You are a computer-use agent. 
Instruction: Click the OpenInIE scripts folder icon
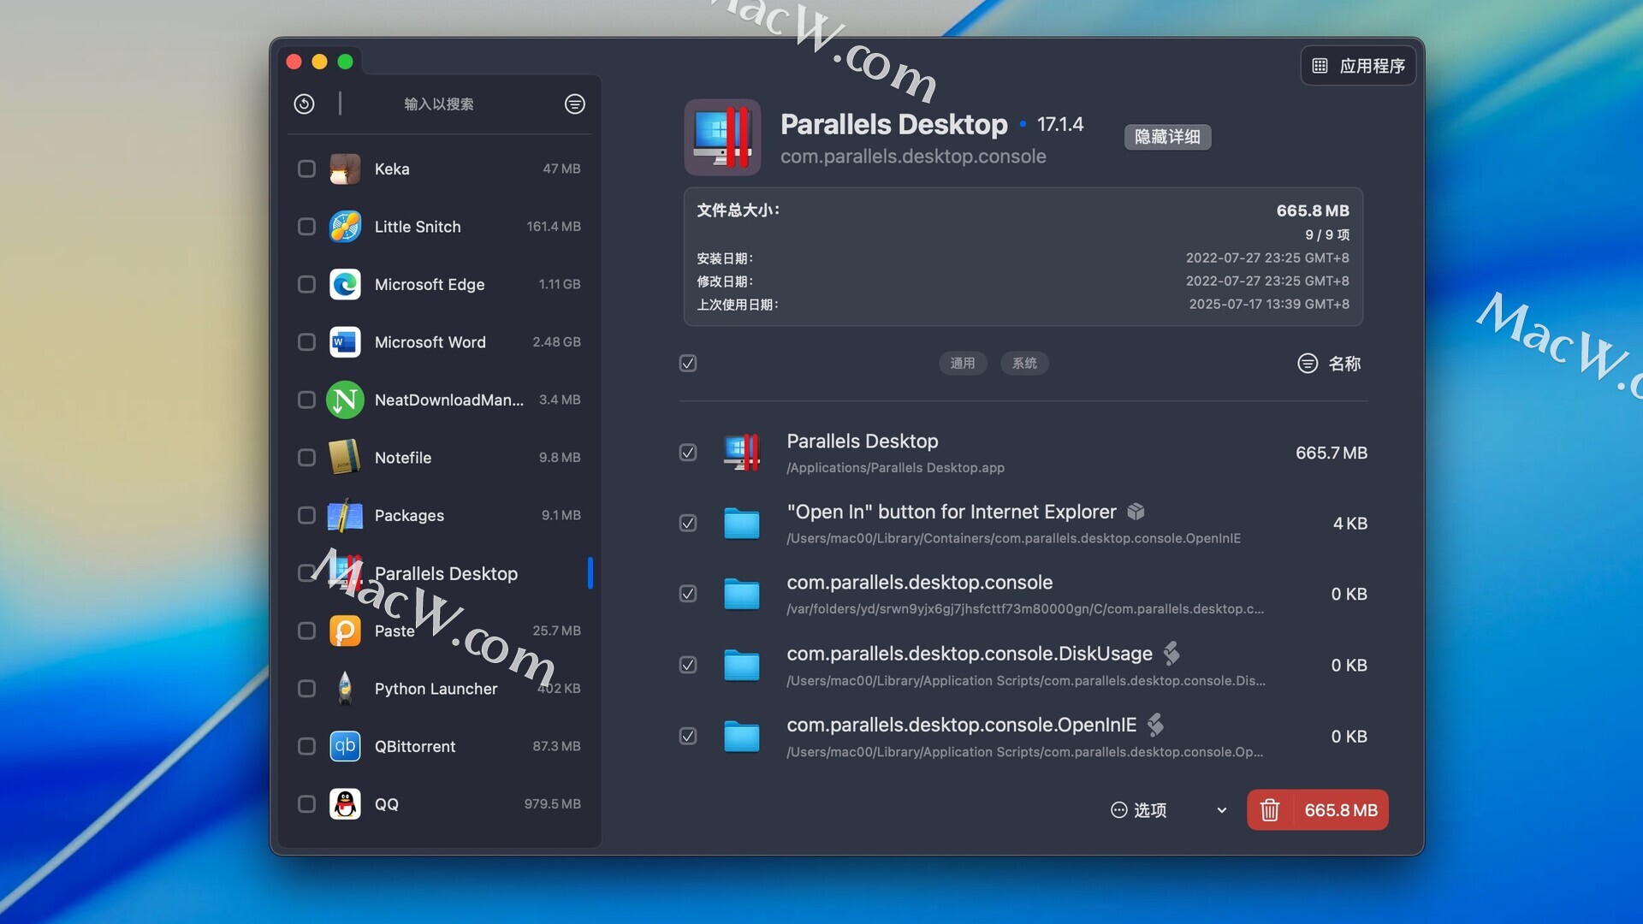point(741,736)
